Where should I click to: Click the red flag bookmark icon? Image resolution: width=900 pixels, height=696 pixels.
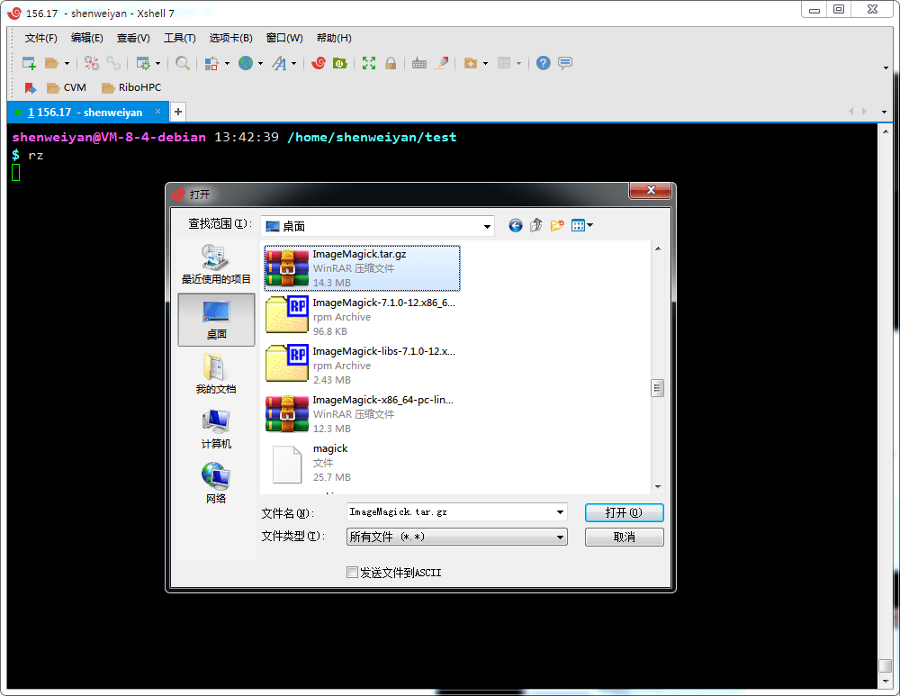click(31, 88)
